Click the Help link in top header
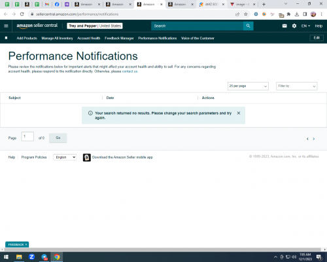 pyautogui.click(x=318, y=26)
